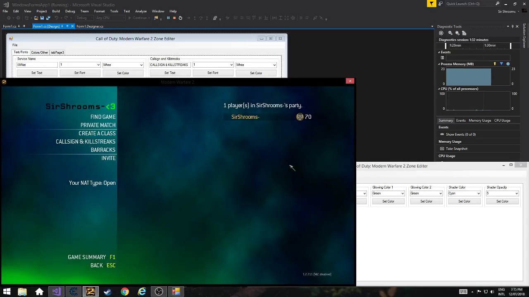This screenshot has height=297, width=529.
Task: Select CREATE A CLASS in game menu
Action: [97, 134]
